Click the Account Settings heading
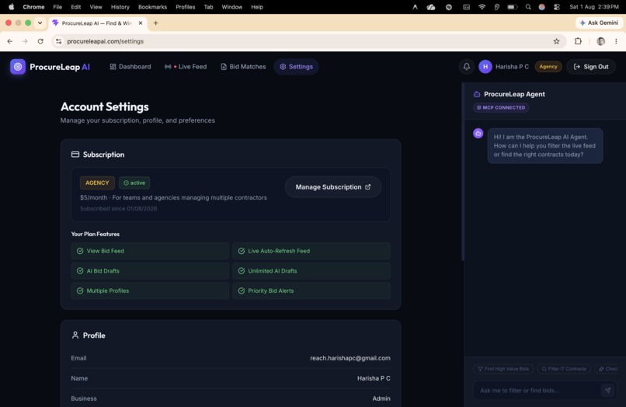Viewport: 626px width, 407px height. [x=105, y=106]
